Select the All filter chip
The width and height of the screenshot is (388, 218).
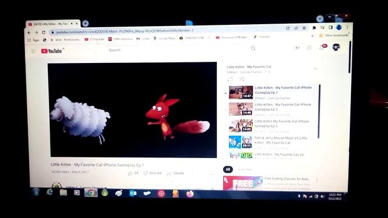click(x=228, y=170)
